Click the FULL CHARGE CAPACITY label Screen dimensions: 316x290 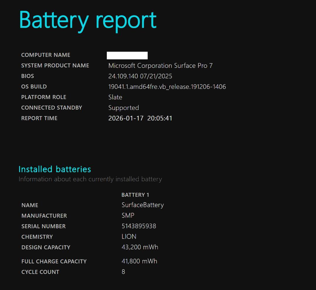tap(54, 261)
